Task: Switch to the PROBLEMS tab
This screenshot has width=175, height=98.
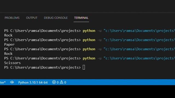Action: click(12, 18)
